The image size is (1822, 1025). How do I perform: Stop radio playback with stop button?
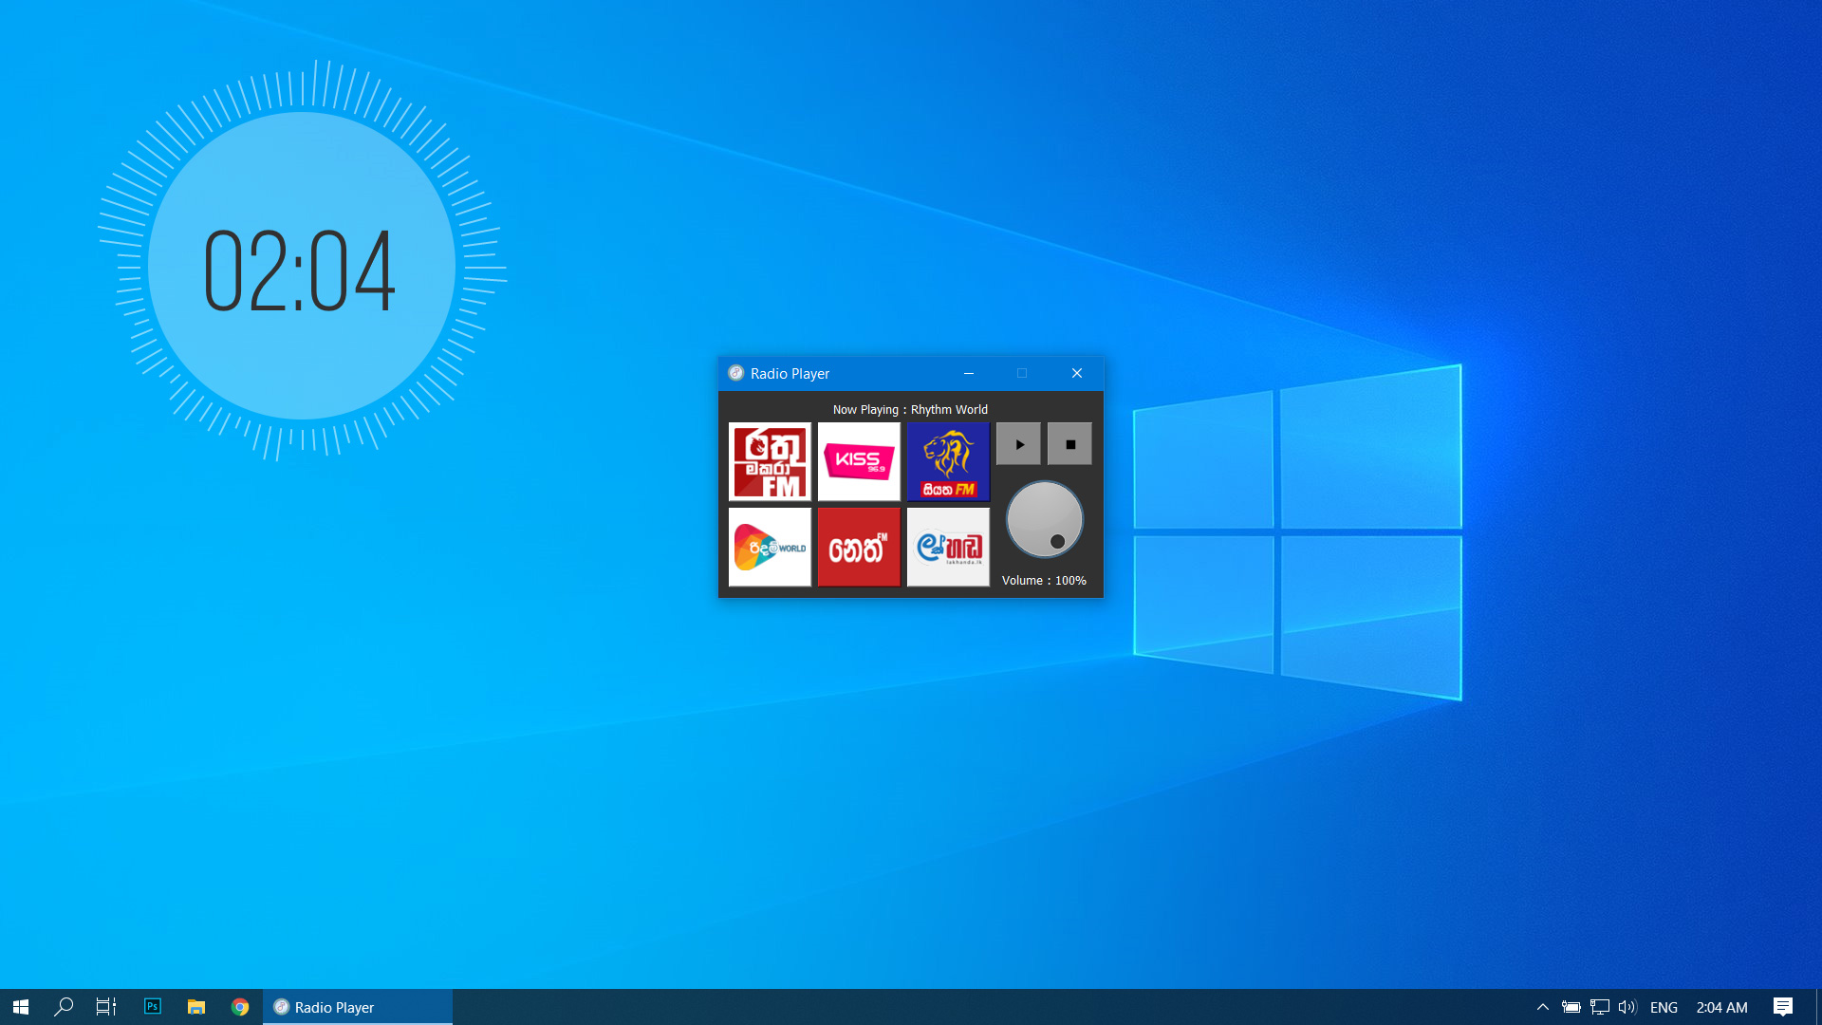click(1069, 444)
